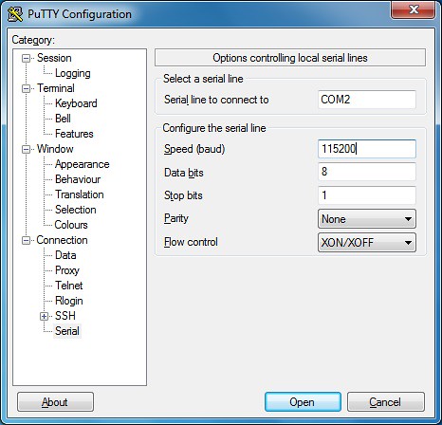This screenshot has width=442, height=425.
Task: Click the About button
Action: point(55,402)
